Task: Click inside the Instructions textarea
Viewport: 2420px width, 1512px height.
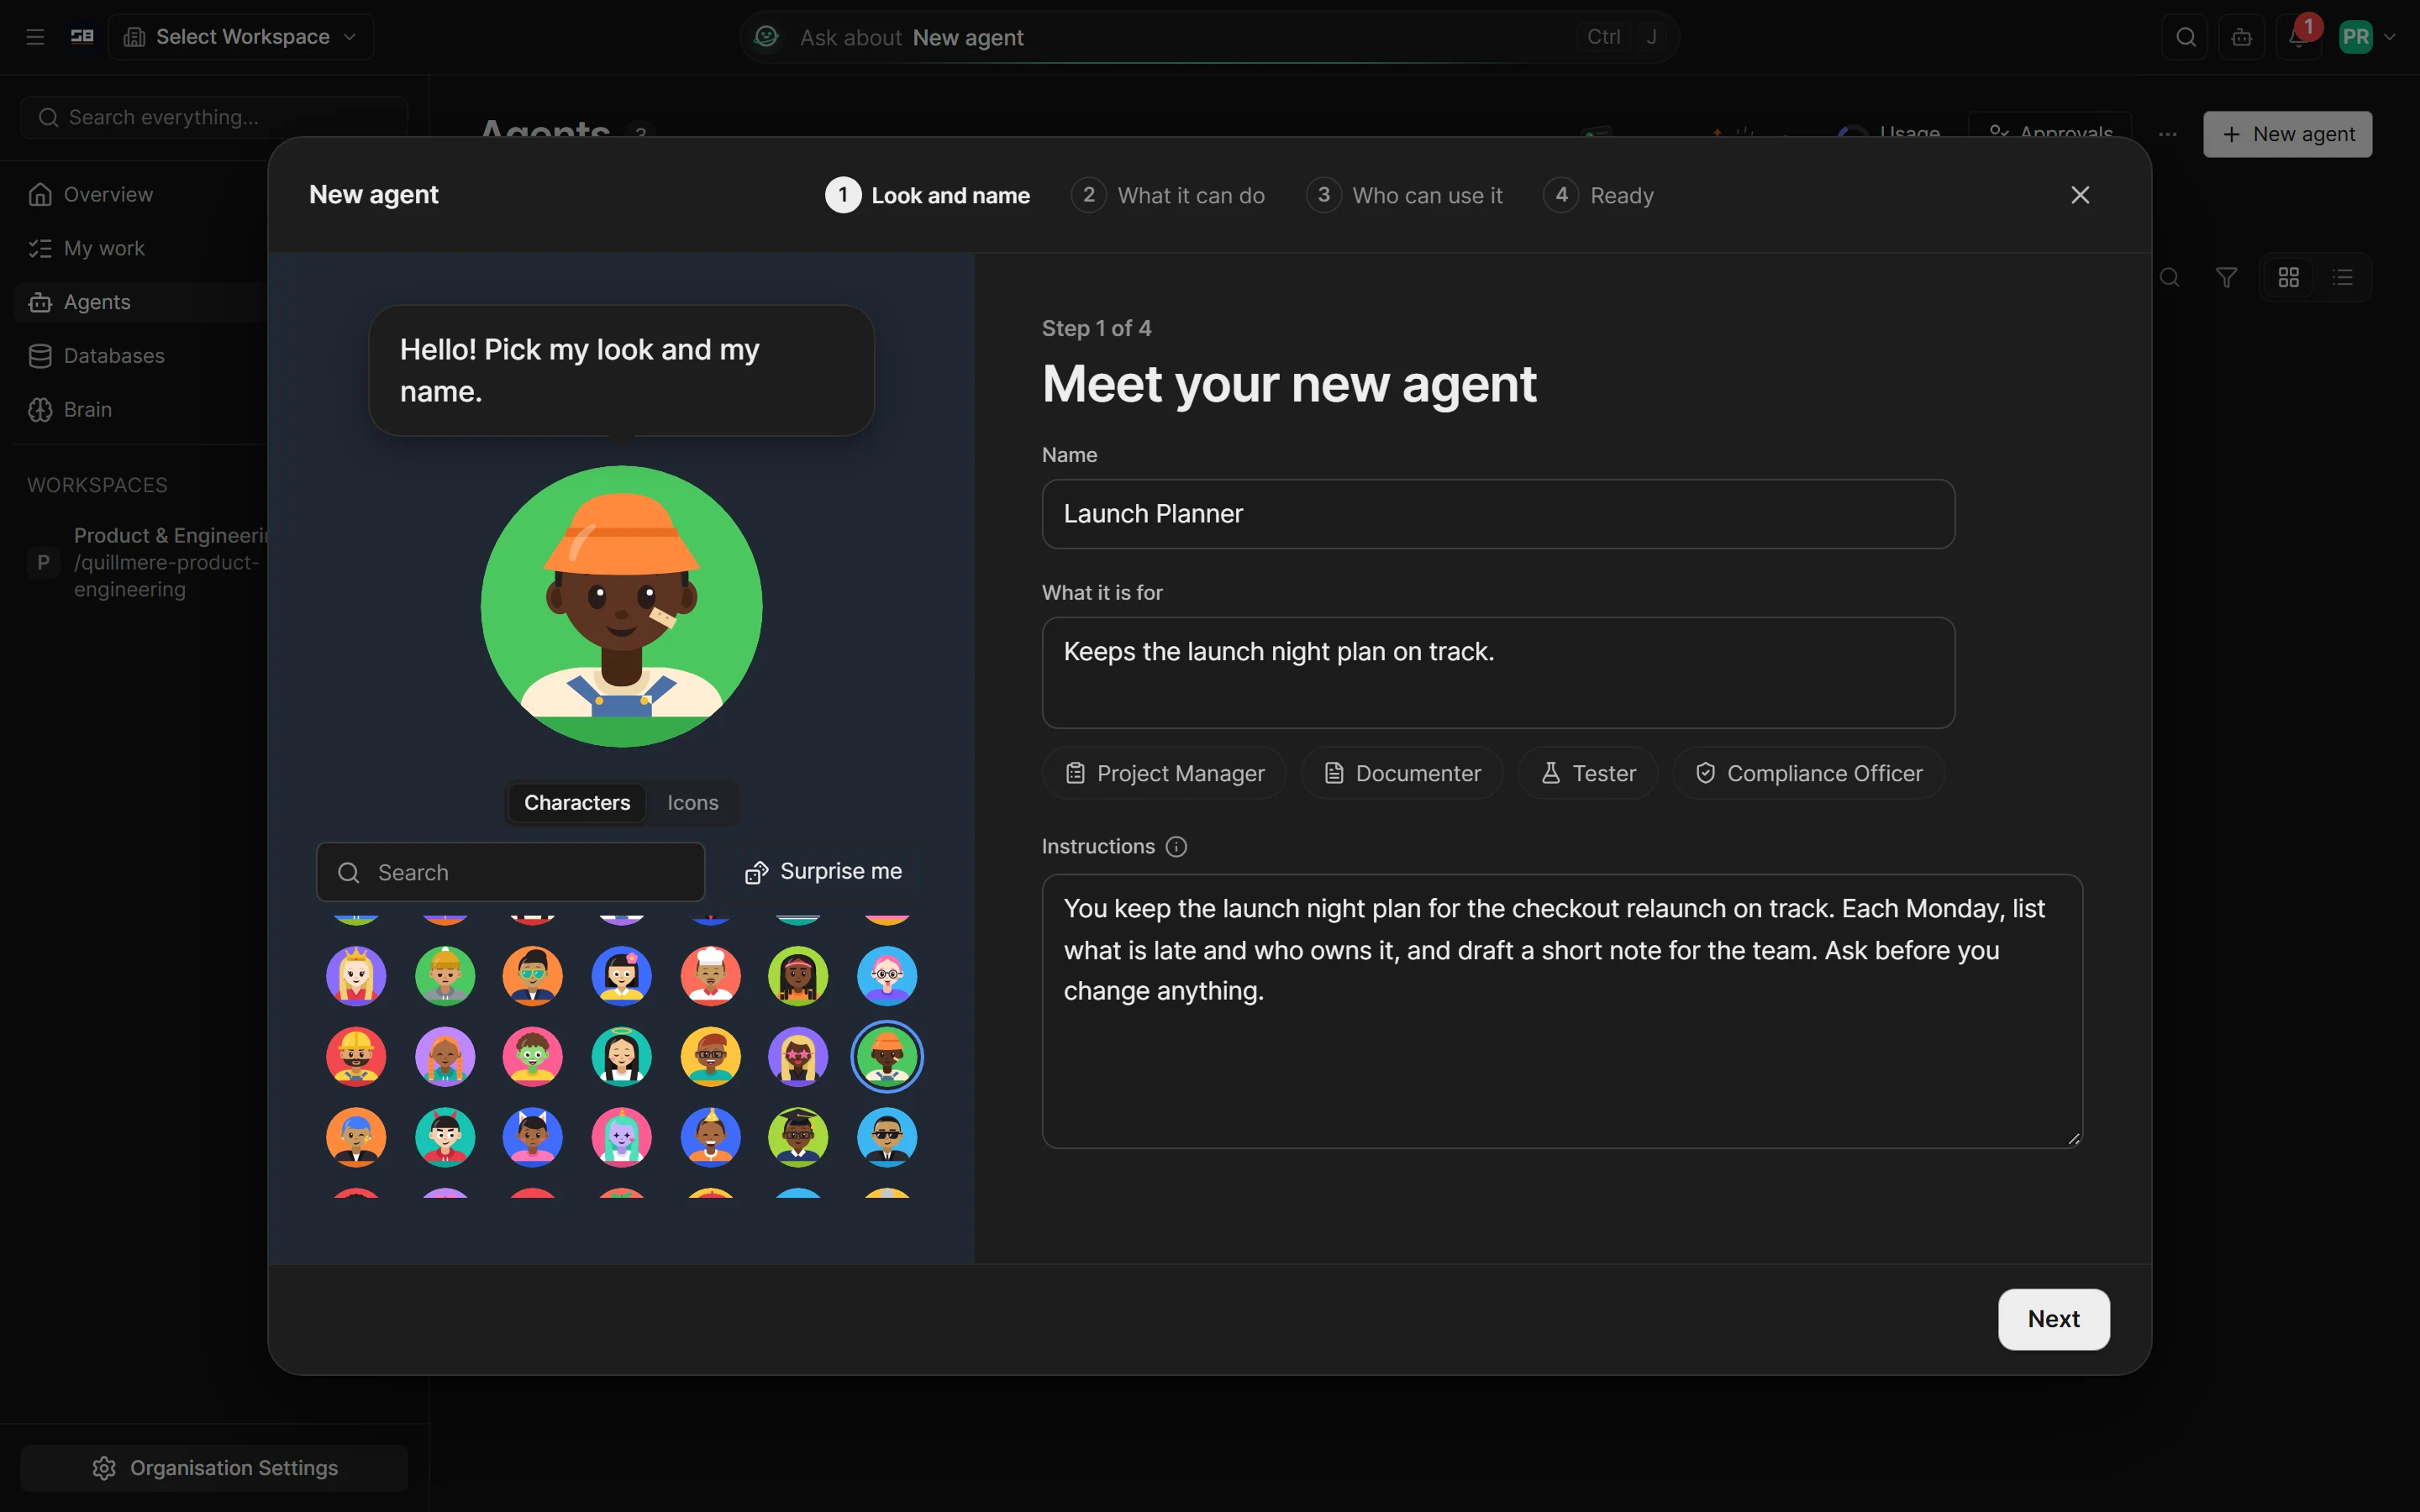Action: tap(1562, 1011)
